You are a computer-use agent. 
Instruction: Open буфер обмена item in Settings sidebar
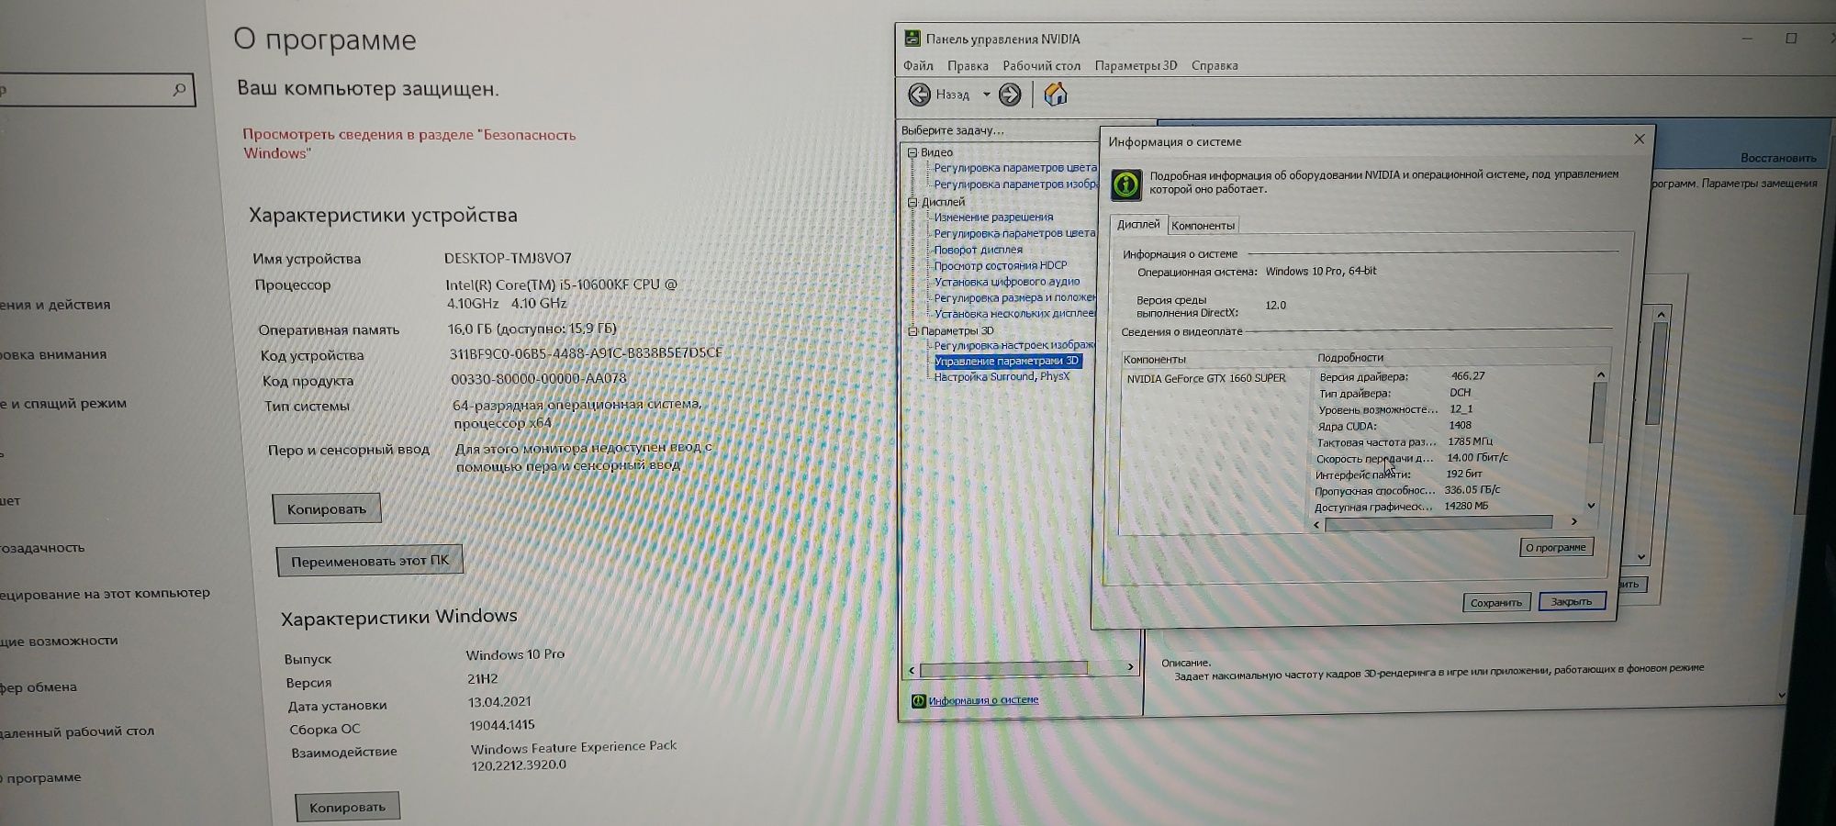click(39, 687)
